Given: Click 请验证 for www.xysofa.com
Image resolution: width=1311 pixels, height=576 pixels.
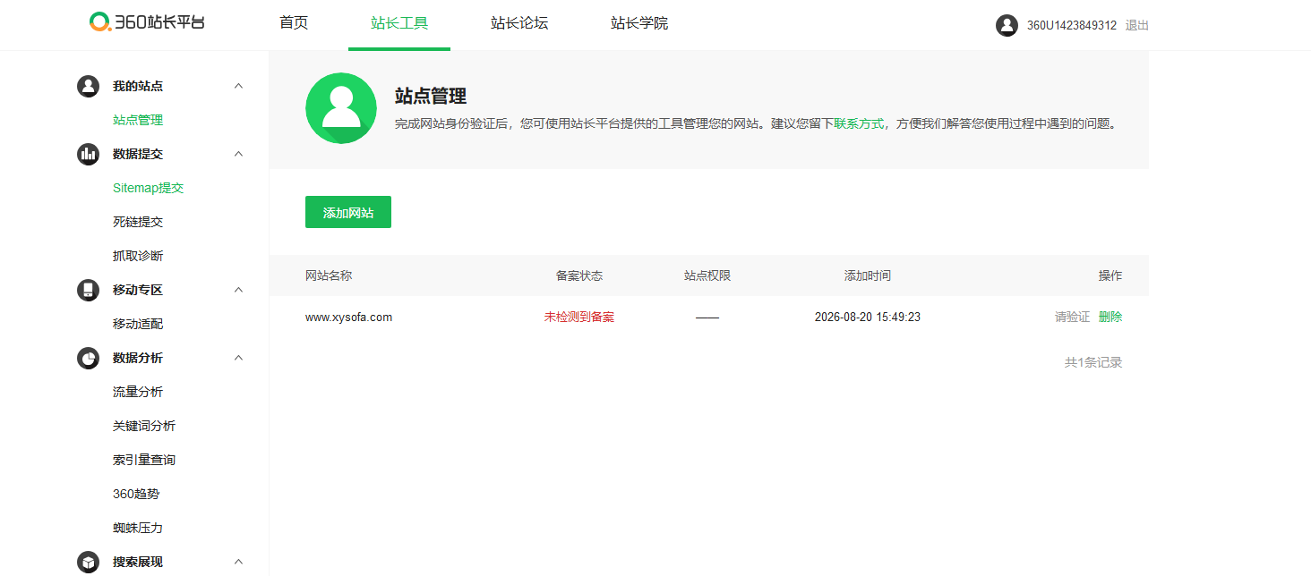Looking at the screenshot, I should click(1072, 317).
